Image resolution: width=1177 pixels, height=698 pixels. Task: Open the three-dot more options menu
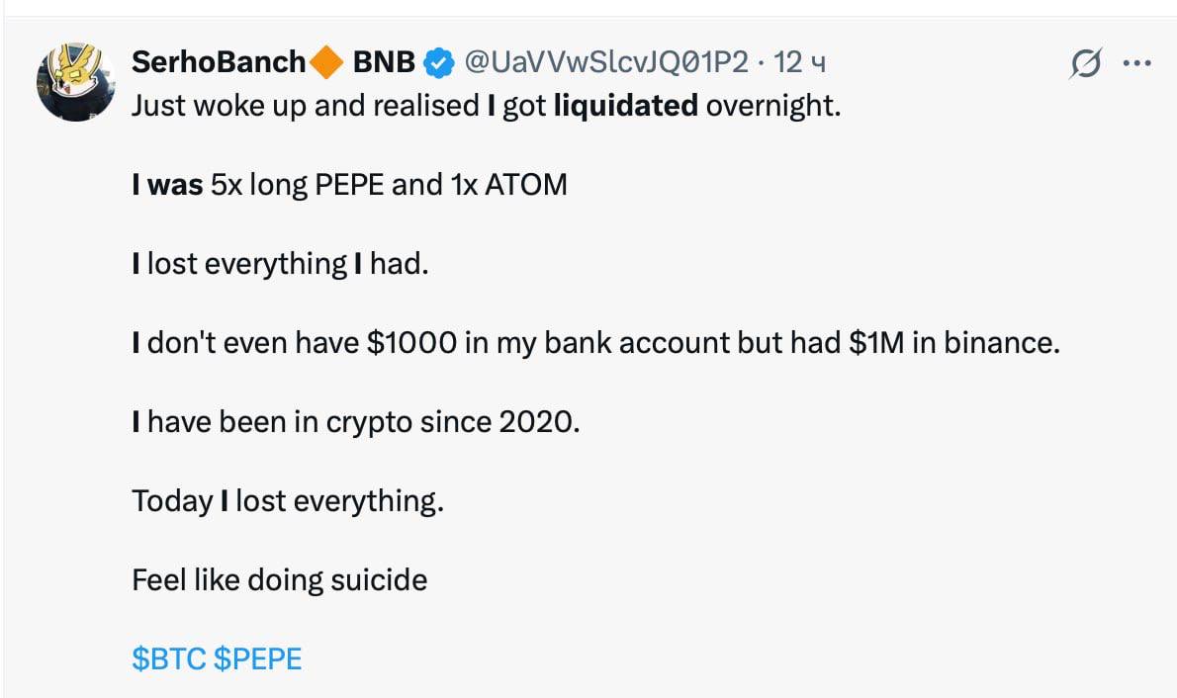point(1137,63)
